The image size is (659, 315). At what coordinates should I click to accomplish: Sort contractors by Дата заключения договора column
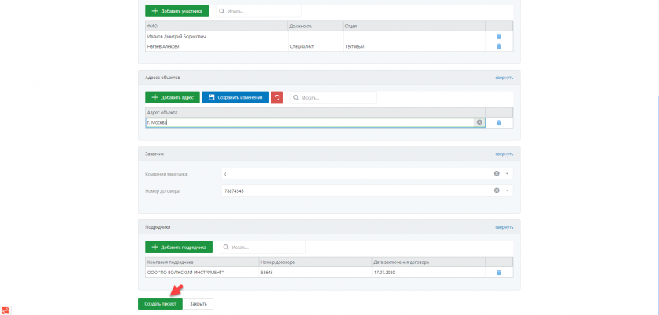(428, 262)
